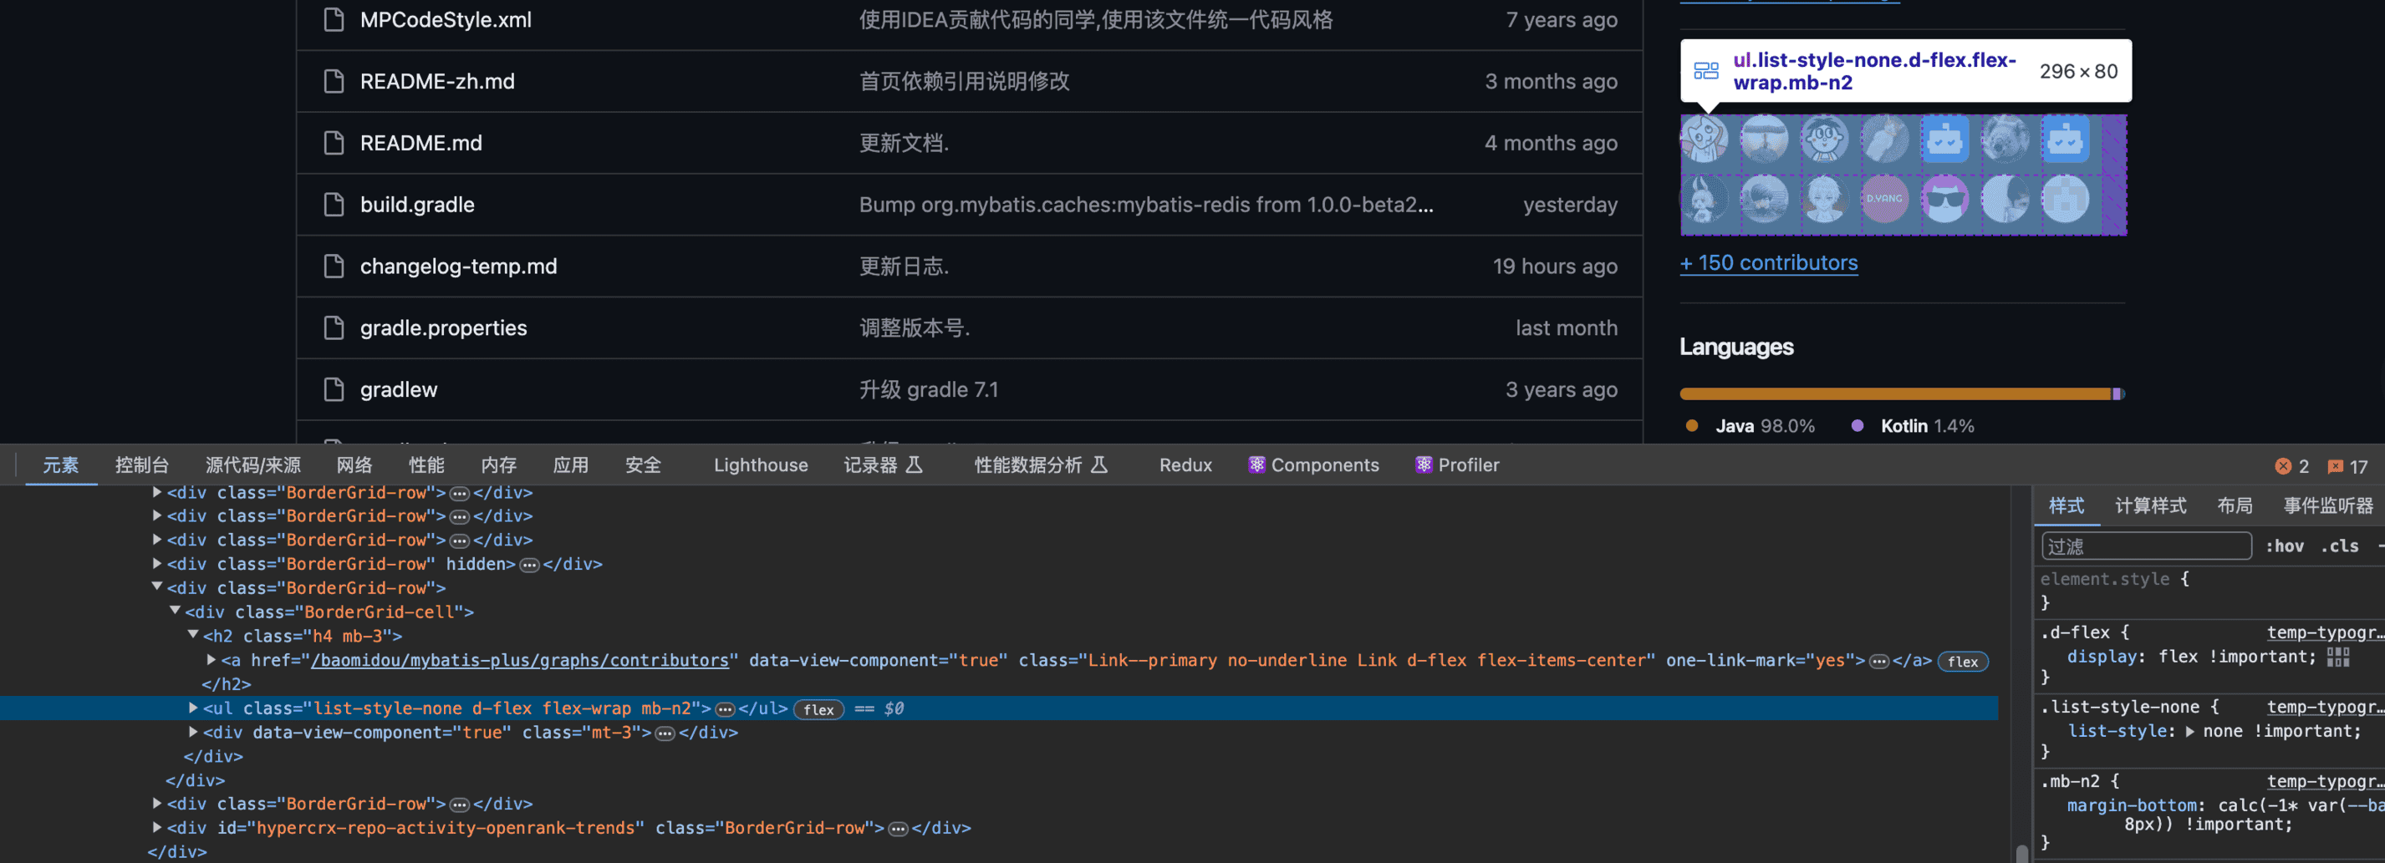Screen dimensions: 2385x863
Task: Open the + 150 contributors link
Action: pyautogui.click(x=1768, y=262)
